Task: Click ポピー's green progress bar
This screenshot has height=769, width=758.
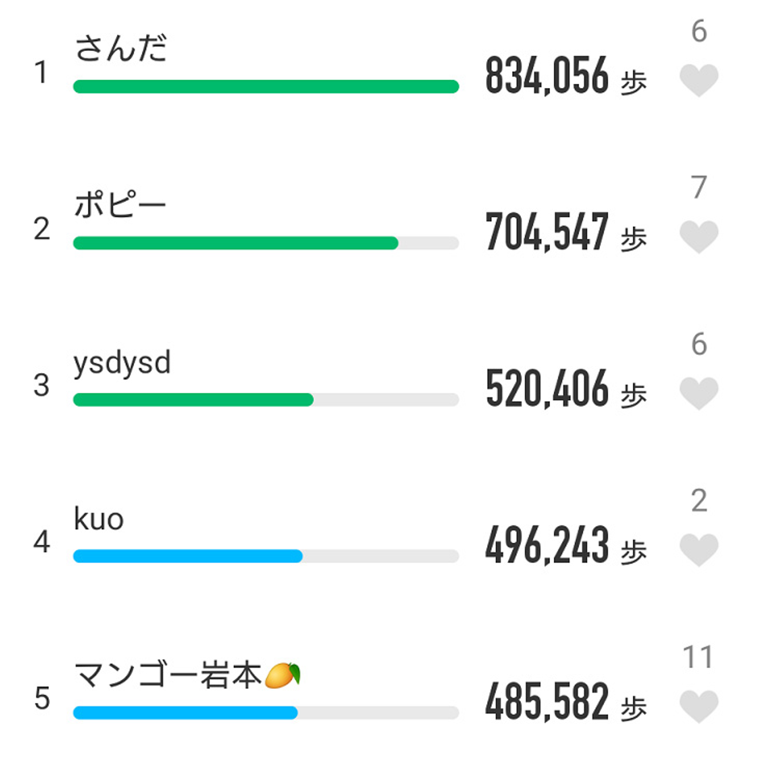Action: tap(235, 243)
